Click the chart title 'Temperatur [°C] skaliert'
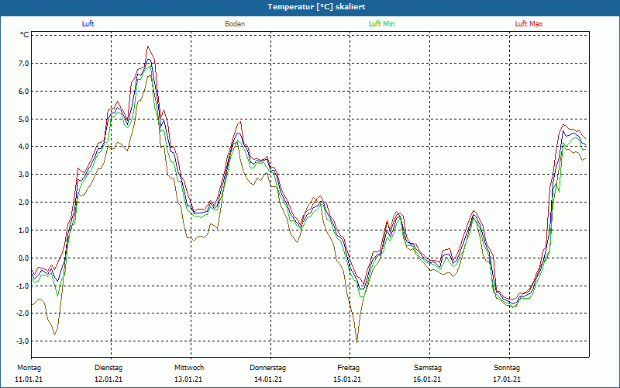The height and width of the screenshot is (388, 620). tap(316, 7)
